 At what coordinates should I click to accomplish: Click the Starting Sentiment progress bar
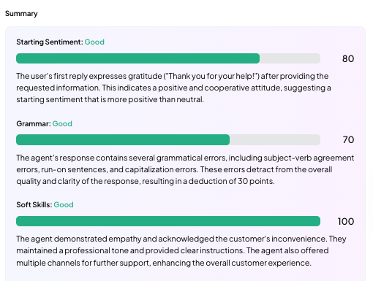click(168, 58)
